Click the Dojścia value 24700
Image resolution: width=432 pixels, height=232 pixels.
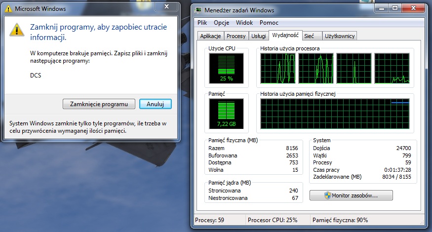(404, 148)
